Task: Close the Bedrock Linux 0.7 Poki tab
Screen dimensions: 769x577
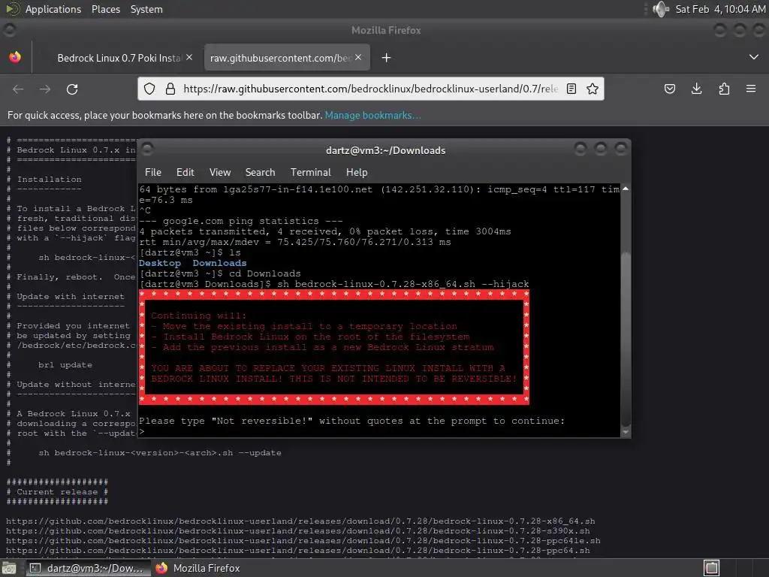Action: (x=189, y=57)
